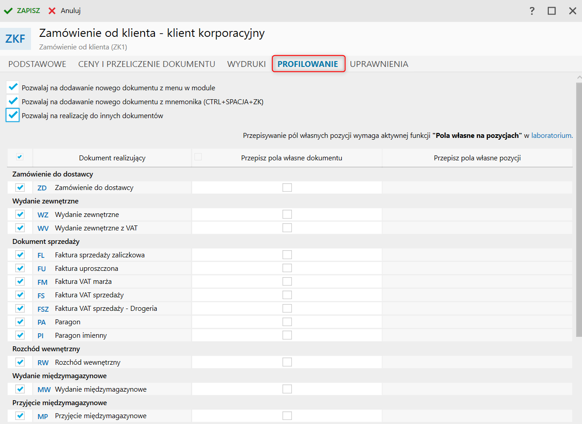Disable realization to other documents checkbox
Screen dimensions: 582x424
click(x=13, y=115)
